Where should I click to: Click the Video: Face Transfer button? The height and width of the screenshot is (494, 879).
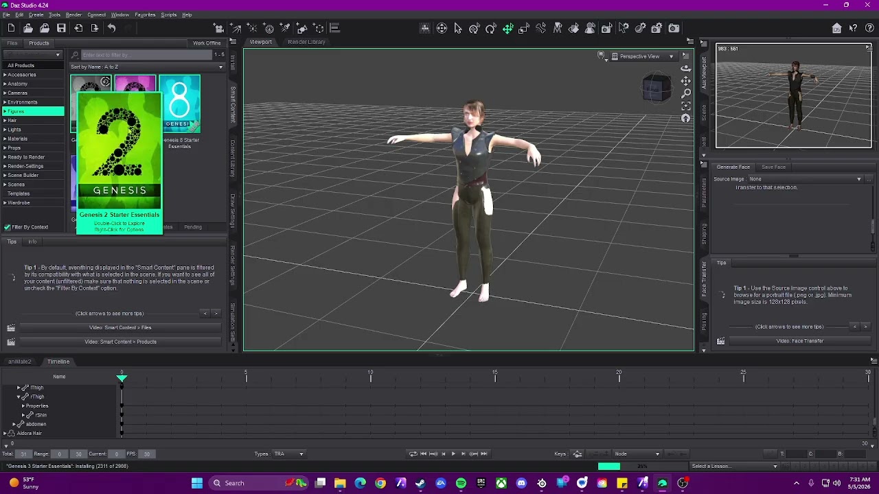[799, 341]
